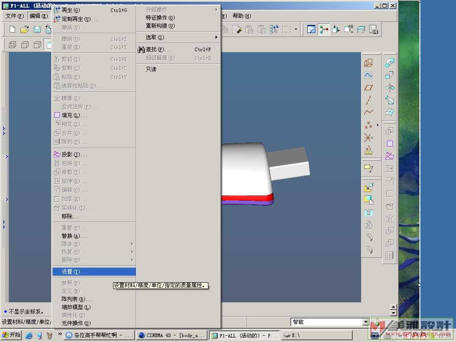This screenshot has width=456, height=342.
Task: Select the datum plane tool
Action: pos(368,88)
